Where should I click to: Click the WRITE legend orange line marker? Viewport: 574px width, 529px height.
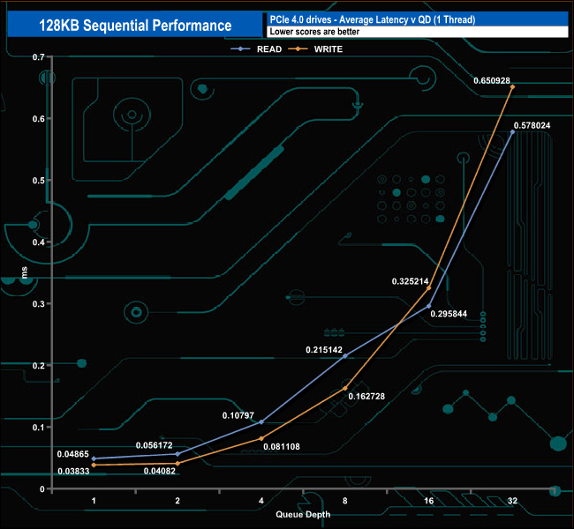pyautogui.click(x=298, y=49)
